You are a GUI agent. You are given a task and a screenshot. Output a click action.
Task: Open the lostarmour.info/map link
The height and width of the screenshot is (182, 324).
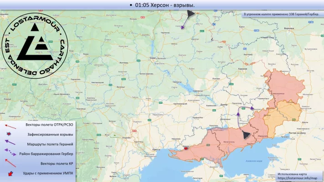tap(297, 178)
